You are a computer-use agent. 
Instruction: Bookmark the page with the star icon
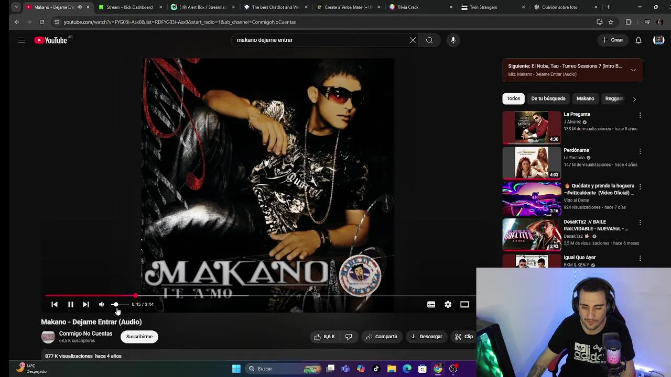coord(611,22)
